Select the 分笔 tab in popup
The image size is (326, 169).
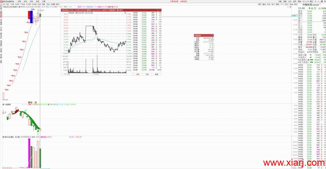coord(137,74)
